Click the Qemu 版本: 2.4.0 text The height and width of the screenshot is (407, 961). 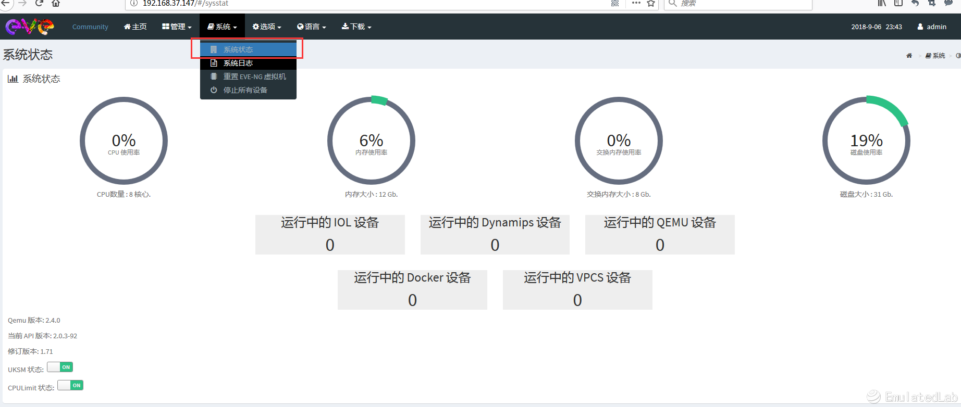34,321
